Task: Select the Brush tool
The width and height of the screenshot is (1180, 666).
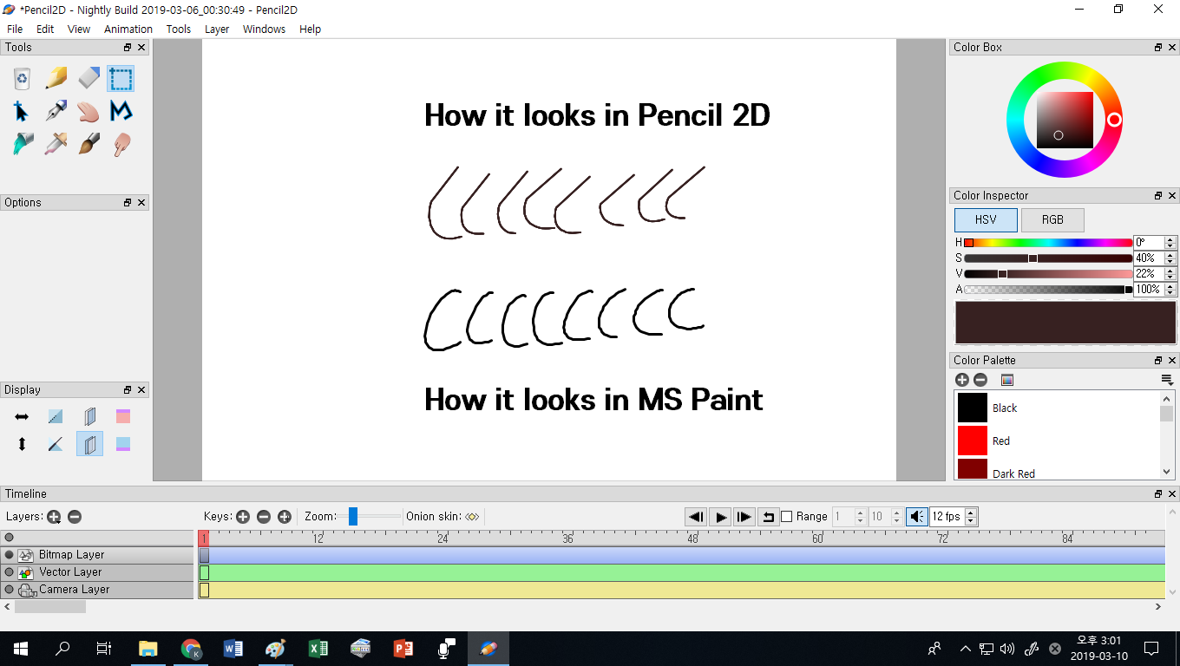Action: (88, 144)
